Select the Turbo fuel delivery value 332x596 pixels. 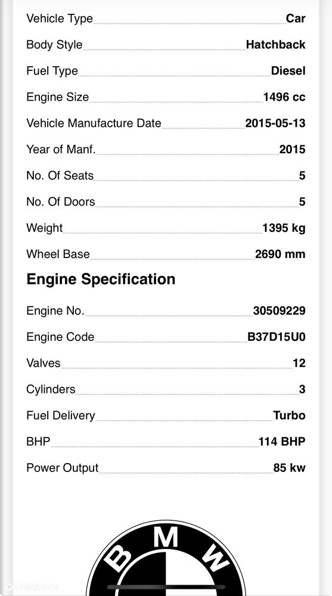(289, 415)
